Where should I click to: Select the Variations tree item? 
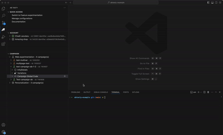click(38, 73)
